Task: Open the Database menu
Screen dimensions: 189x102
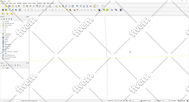Action: pos(39,3)
